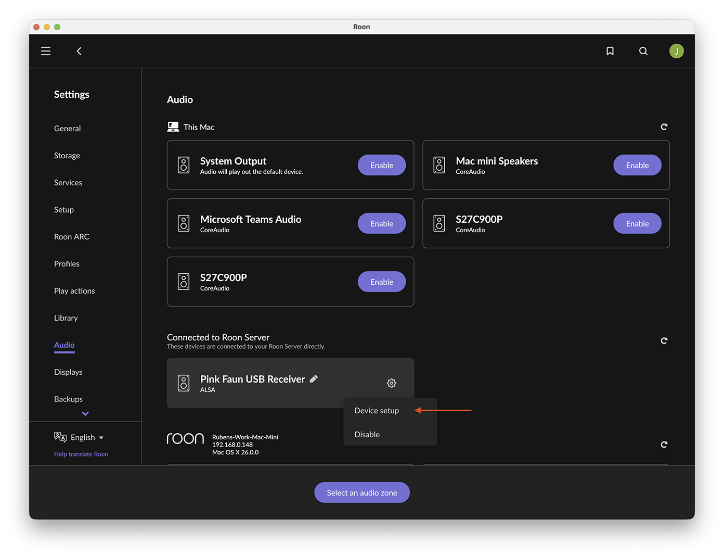Refresh the Rubens-Work-Mac-Mini device list
The height and width of the screenshot is (558, 724).
pos(664,445)
